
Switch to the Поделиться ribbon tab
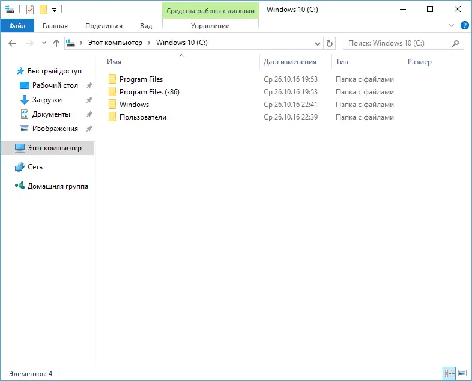pos(104,26)
